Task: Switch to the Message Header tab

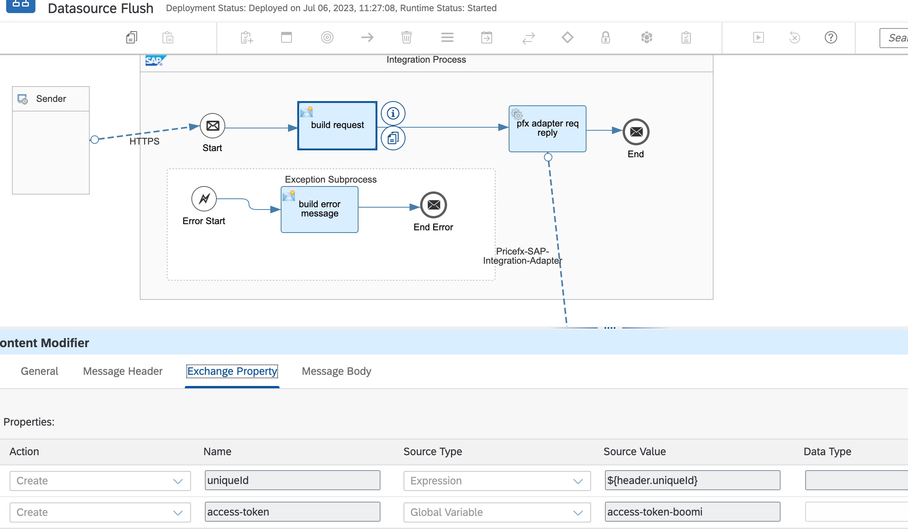Action: point(122,371)
